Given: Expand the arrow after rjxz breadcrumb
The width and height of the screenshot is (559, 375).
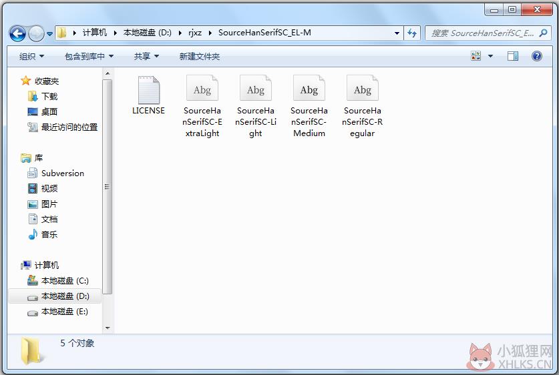Looking at the screenshot, I should pyautogui.click(x=210, y=33).
